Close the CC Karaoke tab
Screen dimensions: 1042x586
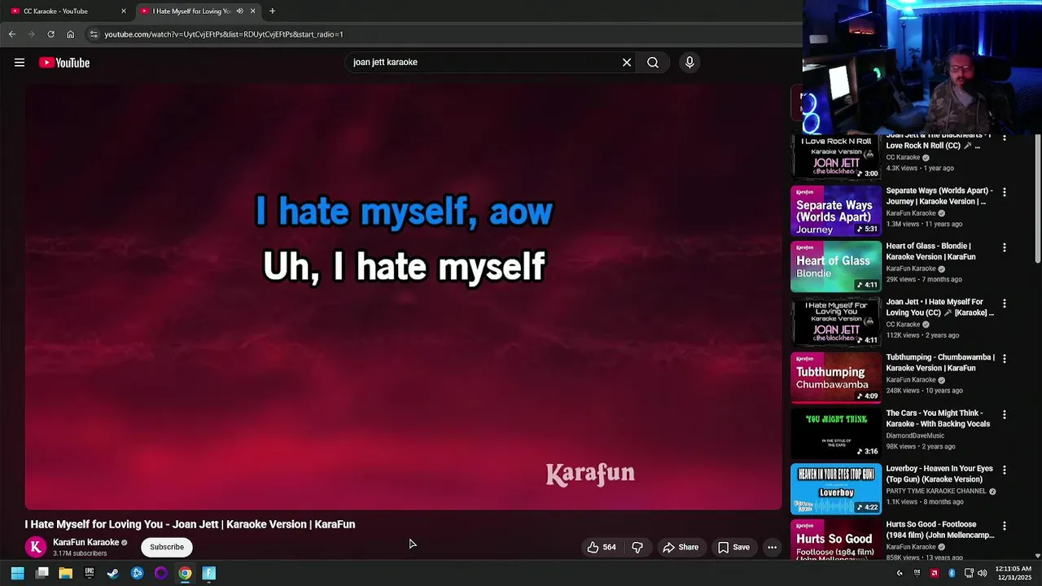(124, 11)
